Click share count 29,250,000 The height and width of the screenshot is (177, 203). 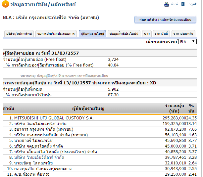pos(176,174)
